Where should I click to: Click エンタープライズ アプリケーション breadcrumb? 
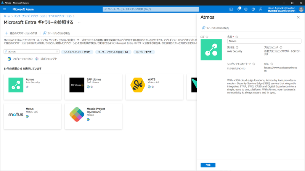click(30, 16)
